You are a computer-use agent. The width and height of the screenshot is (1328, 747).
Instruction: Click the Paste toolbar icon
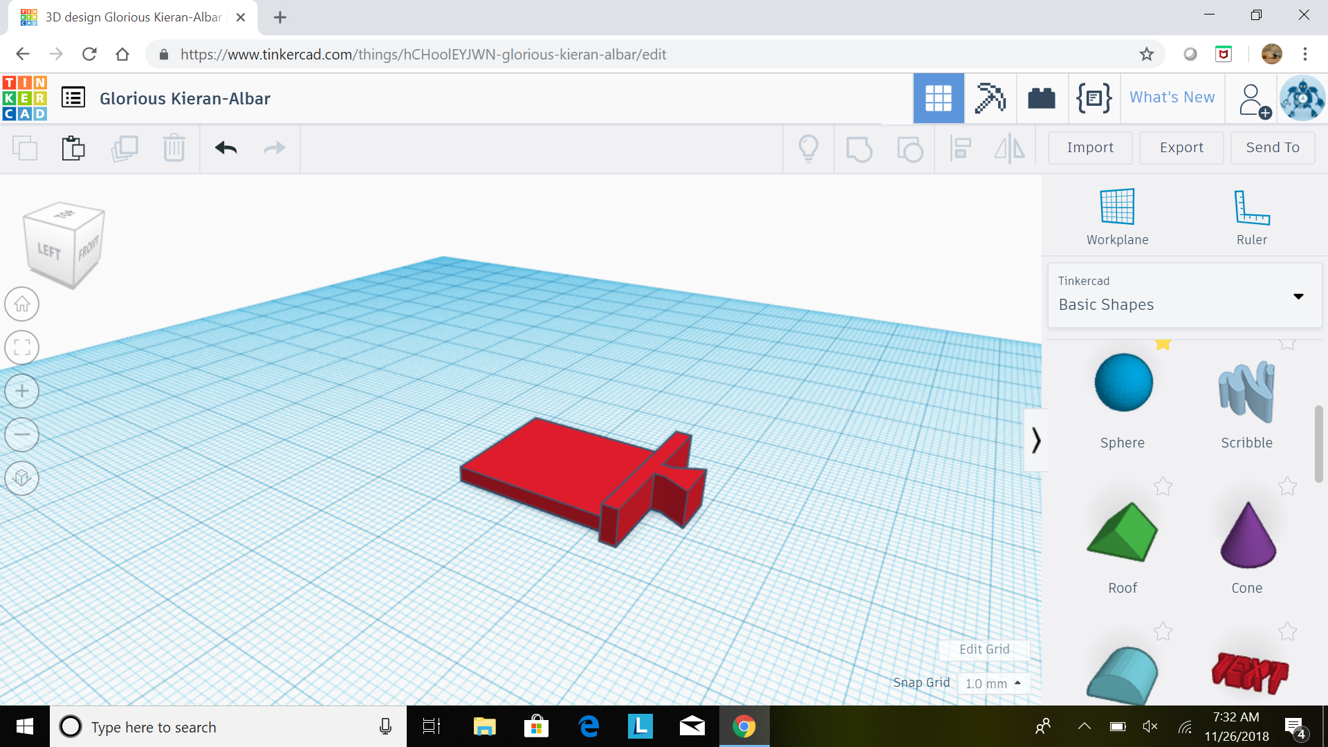[x=73, y=148]
